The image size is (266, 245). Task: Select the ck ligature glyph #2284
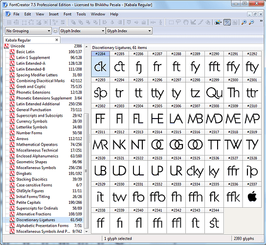(x=100, y=64)
